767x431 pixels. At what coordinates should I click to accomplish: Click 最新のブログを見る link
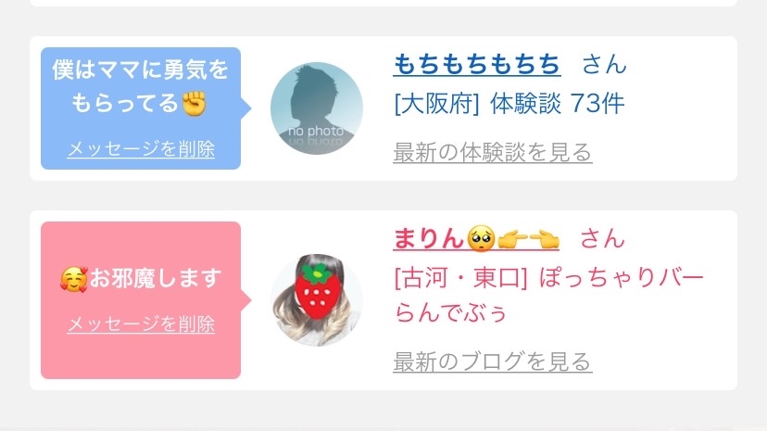[493, 361]
